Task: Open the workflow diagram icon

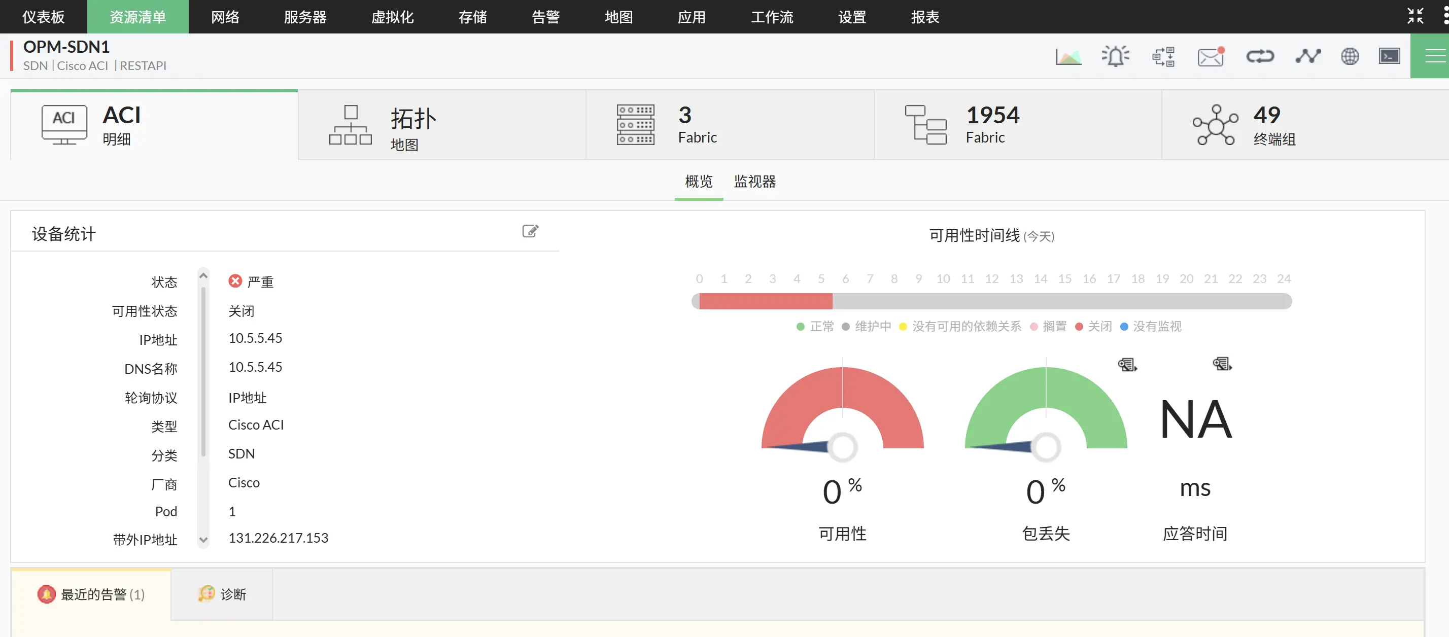Action: click(x=1163, y=56)
